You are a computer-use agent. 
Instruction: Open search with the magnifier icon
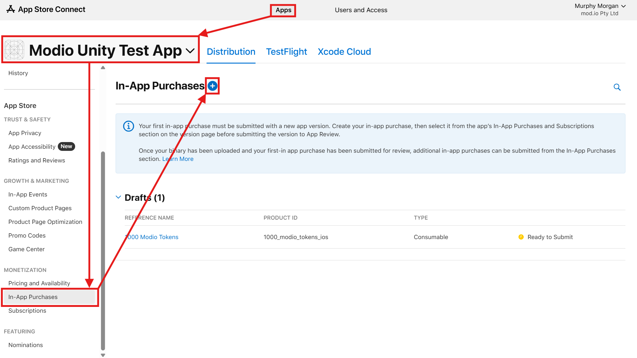pyautogui.click(x=617, y=87)
